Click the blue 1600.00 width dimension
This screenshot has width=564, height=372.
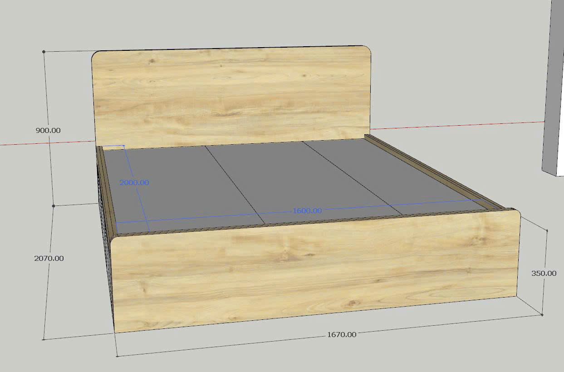307,210
